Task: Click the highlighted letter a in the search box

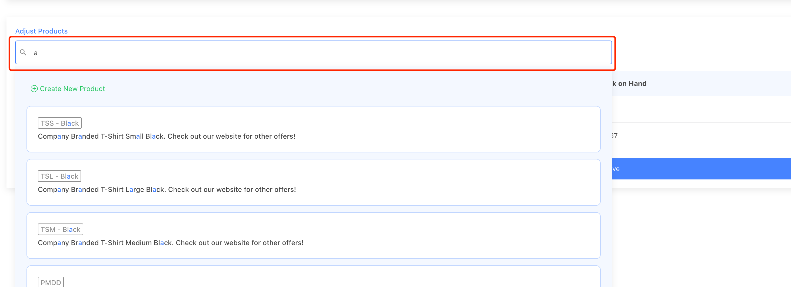Action: pos(36,52)
